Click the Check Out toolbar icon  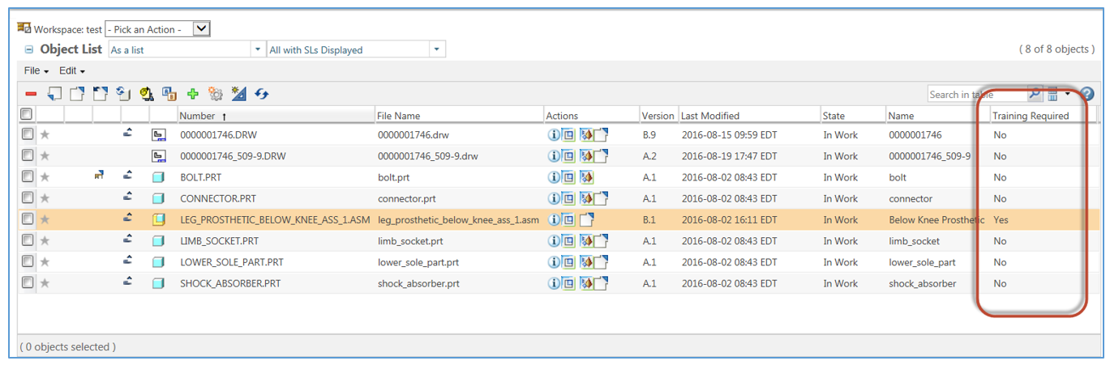[x=77, y=94]
